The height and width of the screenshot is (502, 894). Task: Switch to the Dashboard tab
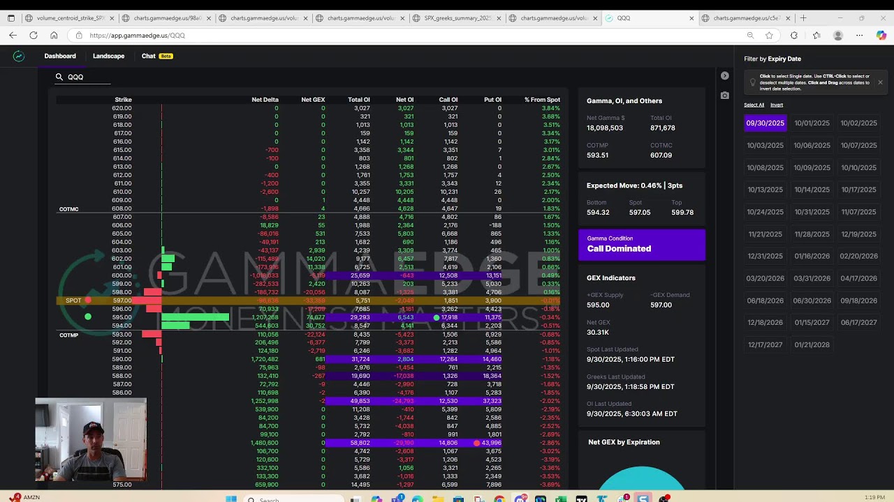pos(60,56)
